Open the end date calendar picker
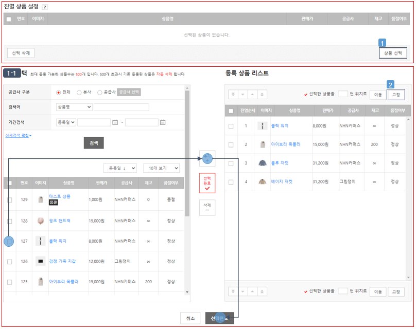The width and height of the screenshot is (416, 329). coord(163,122)
